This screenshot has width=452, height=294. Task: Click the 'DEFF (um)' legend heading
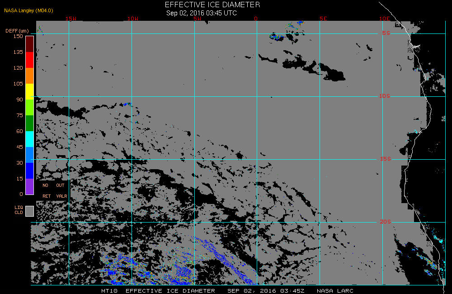[17, 31]
